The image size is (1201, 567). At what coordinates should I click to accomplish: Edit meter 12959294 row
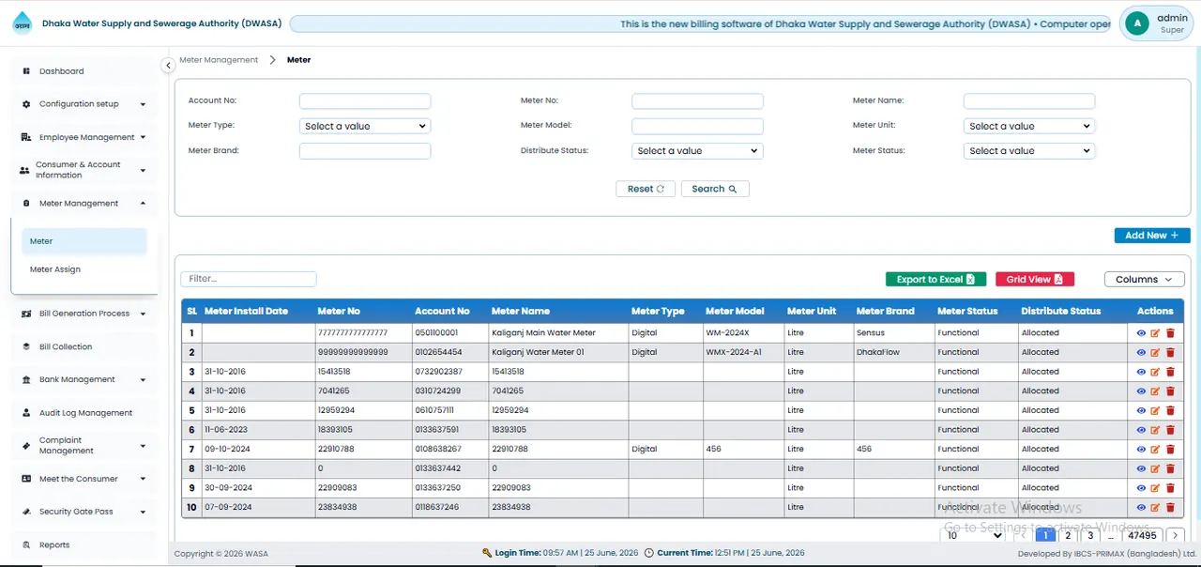tap(1155, 410)
